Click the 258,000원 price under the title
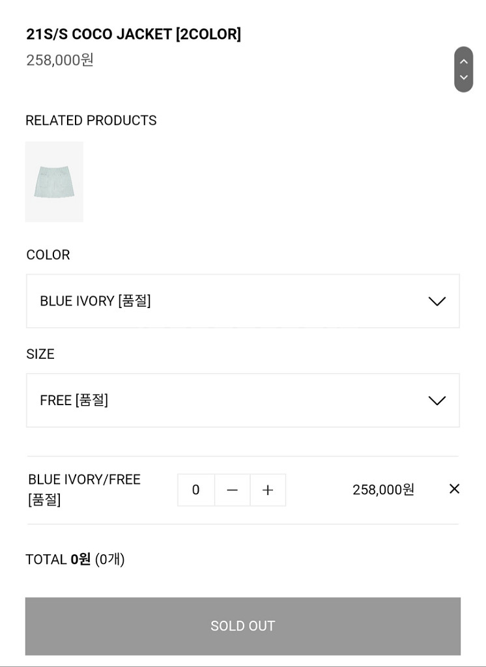Viewport: 486px width, 667px height. 60,60
